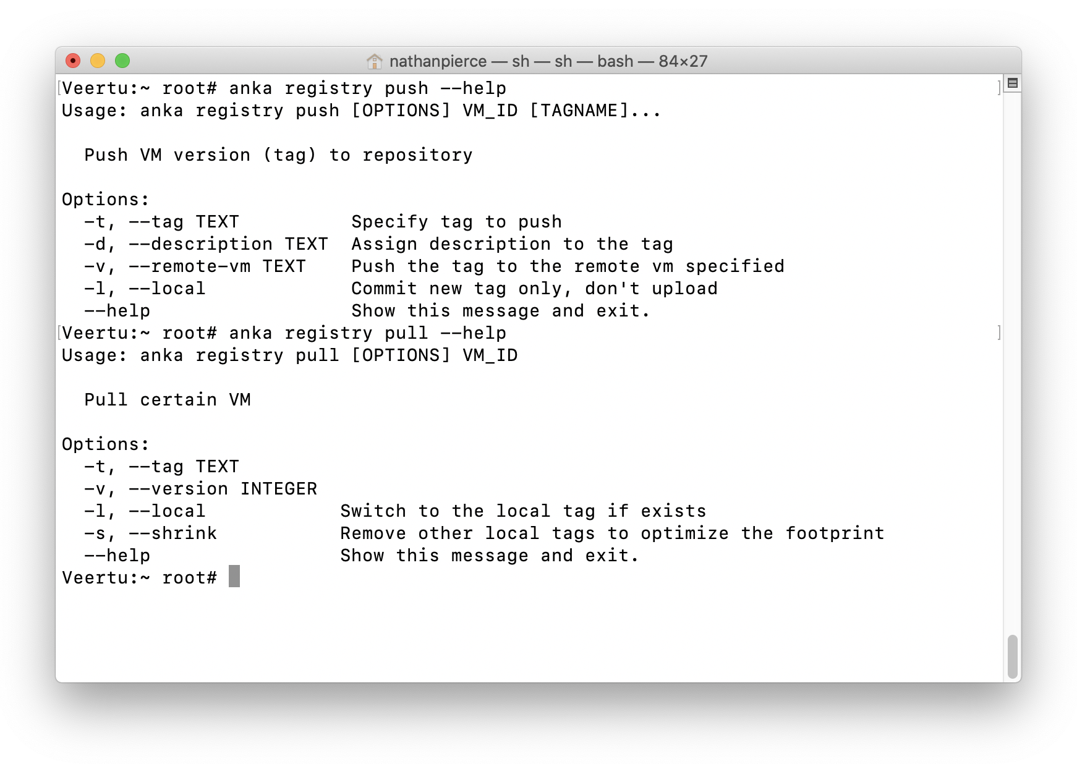Viewport: 1077px width, 764px height.
Task: Click the 'Usage: anka registry pull' line
Action: [291, 355]
